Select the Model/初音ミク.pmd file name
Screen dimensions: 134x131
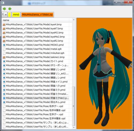36,90
